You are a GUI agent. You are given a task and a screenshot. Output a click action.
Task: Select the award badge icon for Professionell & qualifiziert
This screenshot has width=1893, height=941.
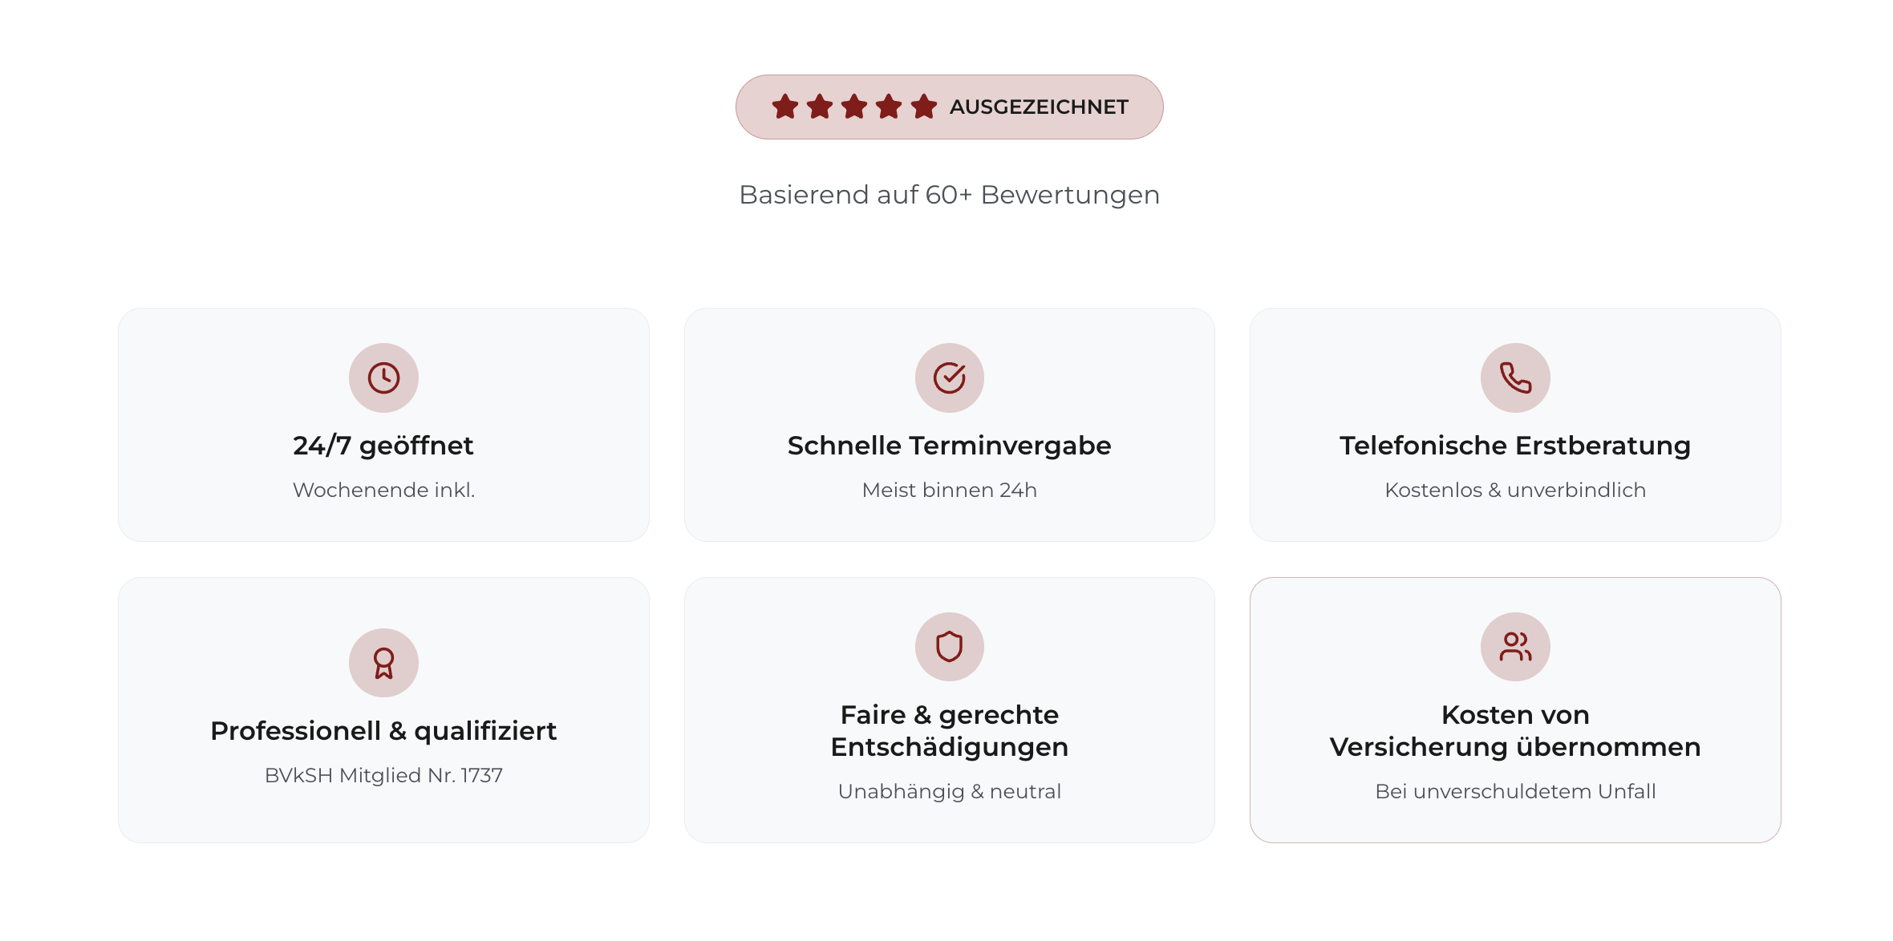[383, 662]
